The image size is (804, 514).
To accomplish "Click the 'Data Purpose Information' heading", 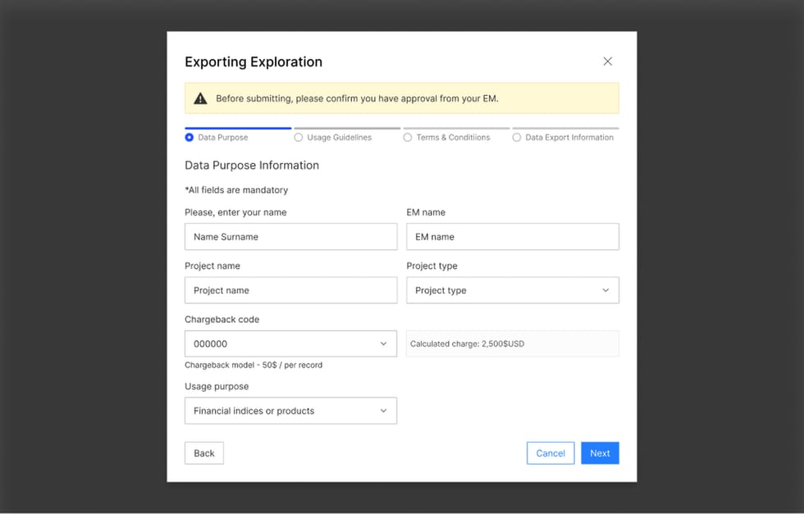I will (252, 165).
